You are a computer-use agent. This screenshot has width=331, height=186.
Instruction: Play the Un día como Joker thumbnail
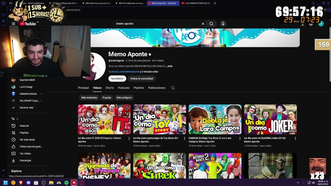click(270, 119)
